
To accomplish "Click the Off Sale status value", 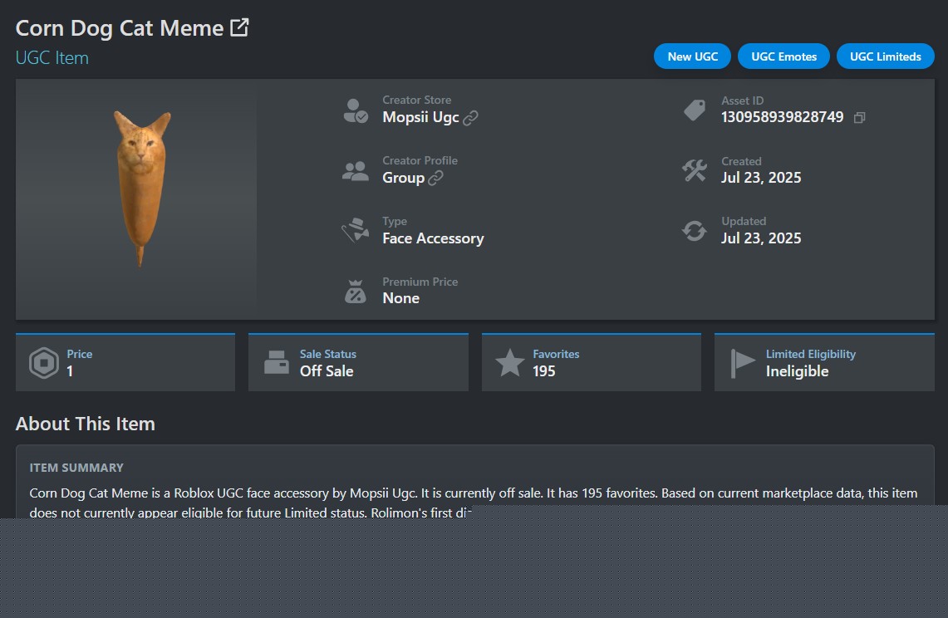I will [x=327, y=371].
